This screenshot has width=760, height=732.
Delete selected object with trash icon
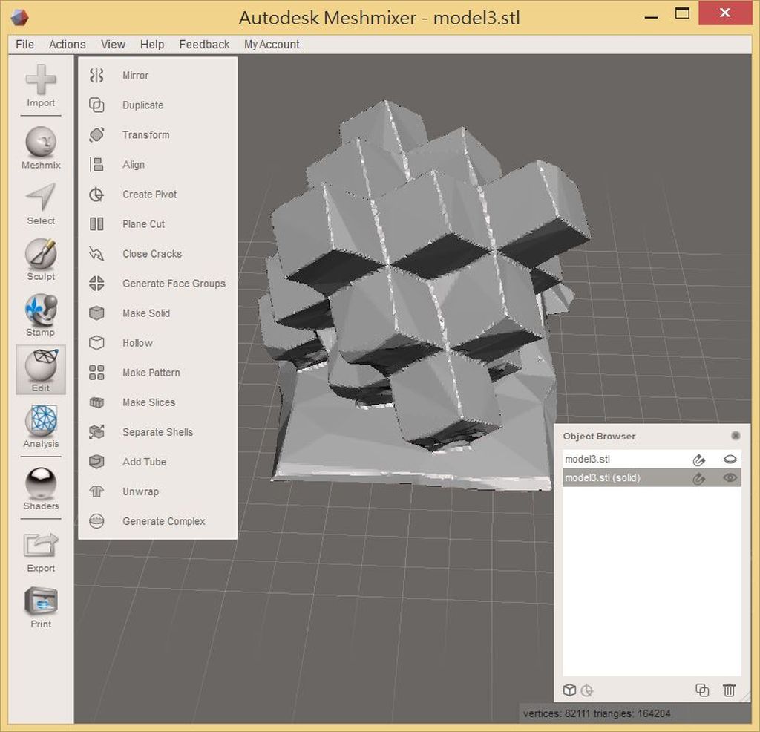tap(729, 690)
